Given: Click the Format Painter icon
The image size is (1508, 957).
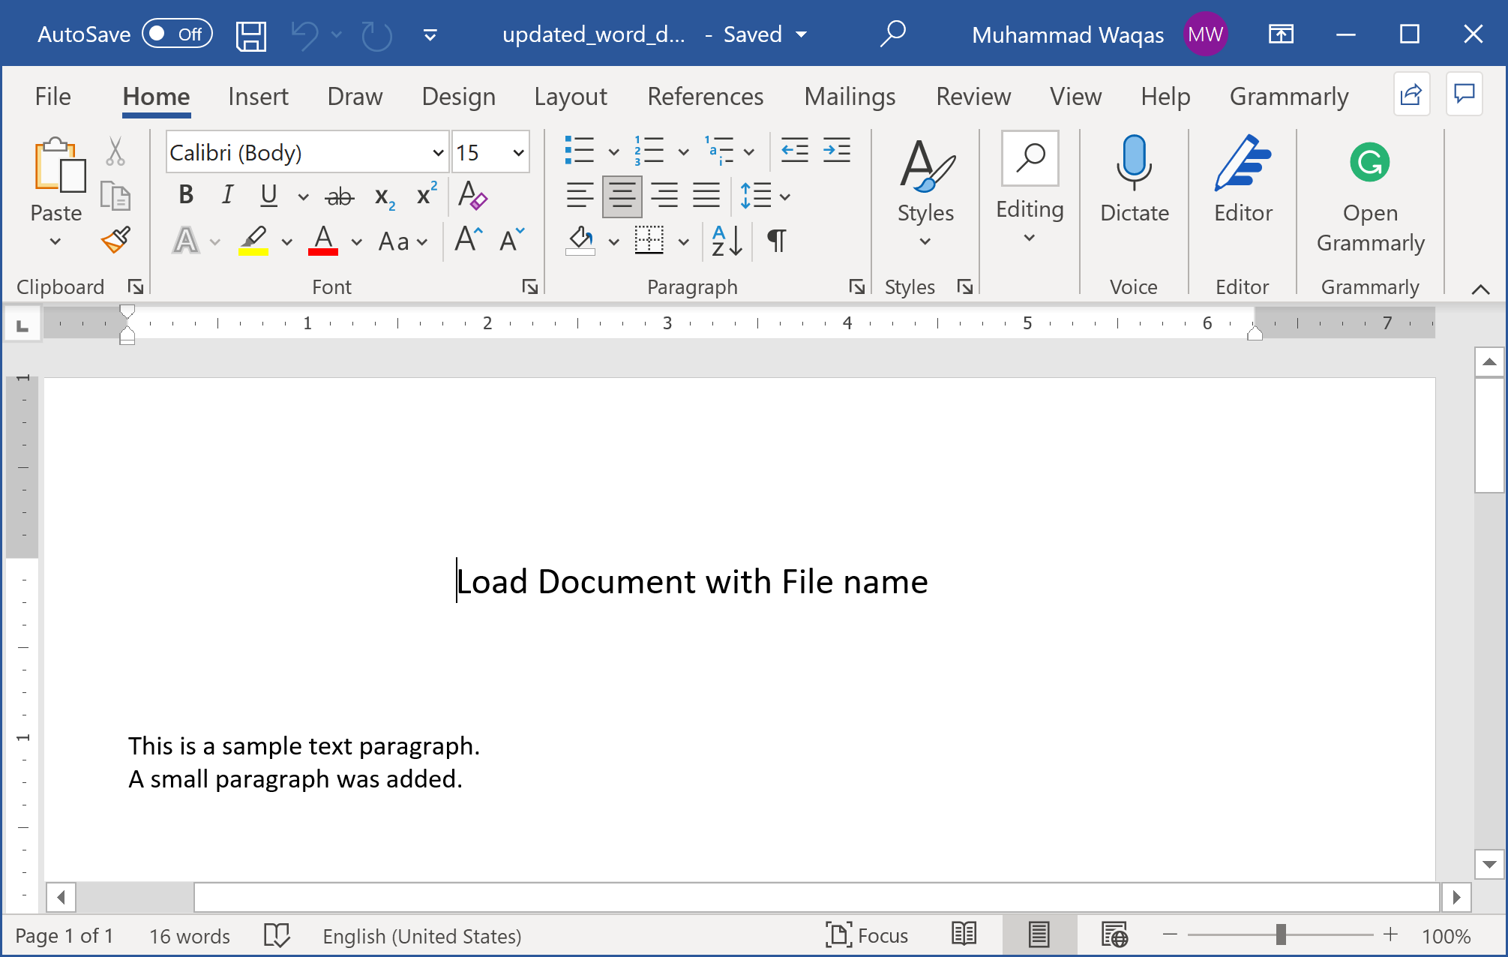Looking at the screenshot, I should 116,241.
